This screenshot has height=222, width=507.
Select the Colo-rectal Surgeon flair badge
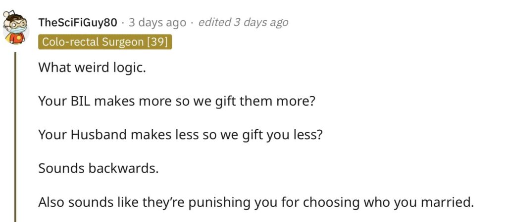point(105,42)
